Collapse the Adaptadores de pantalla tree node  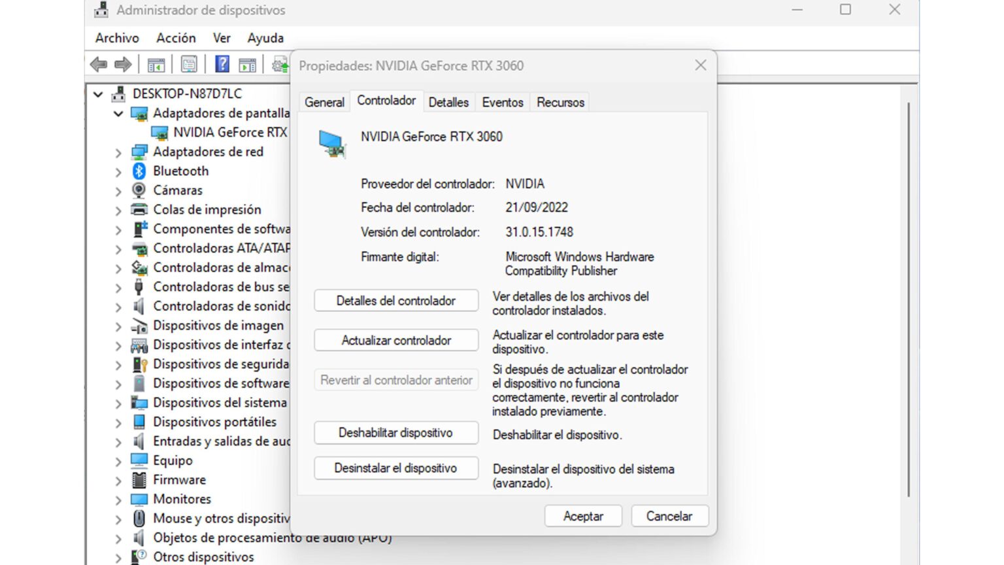coord(118,113)
